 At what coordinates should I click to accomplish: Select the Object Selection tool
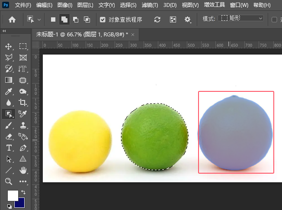[x=9, y=114]
